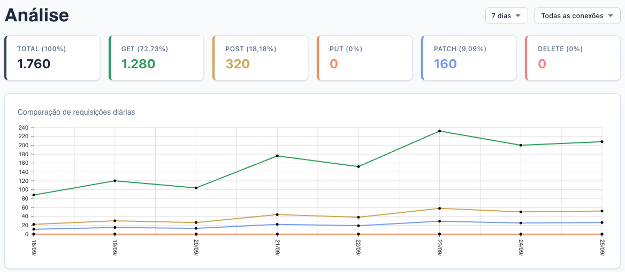Click the GET data point on 21/09
This screenshot has height=272, width=625.
277,156
